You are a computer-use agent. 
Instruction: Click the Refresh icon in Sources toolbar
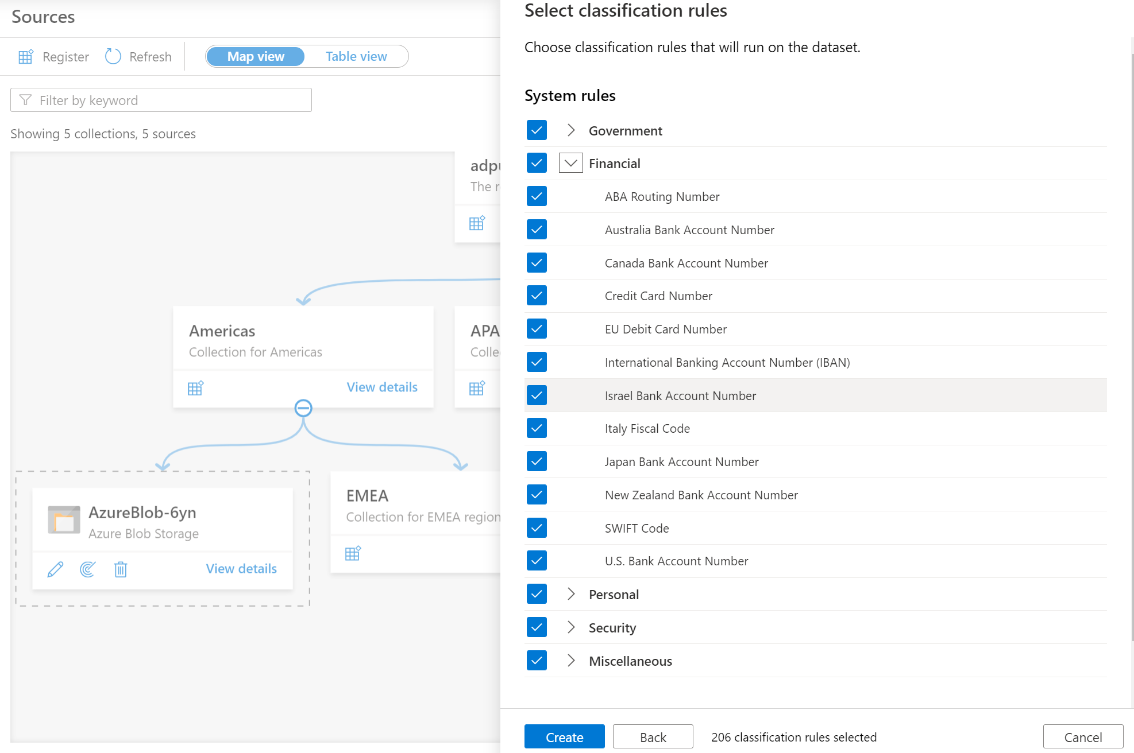point(114,56)
